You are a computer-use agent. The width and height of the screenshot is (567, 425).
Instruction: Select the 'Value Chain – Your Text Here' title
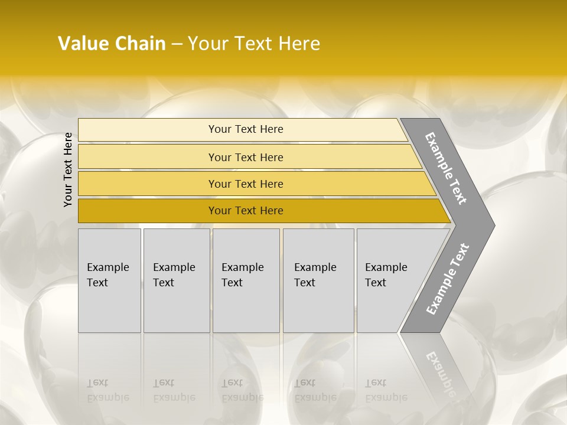189,43
